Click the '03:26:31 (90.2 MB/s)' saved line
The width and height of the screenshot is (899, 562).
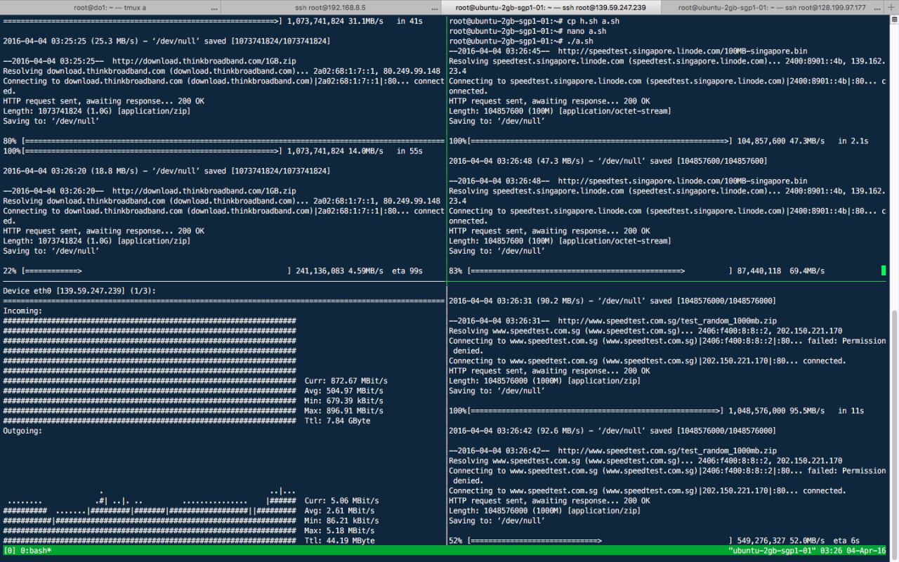612,301
